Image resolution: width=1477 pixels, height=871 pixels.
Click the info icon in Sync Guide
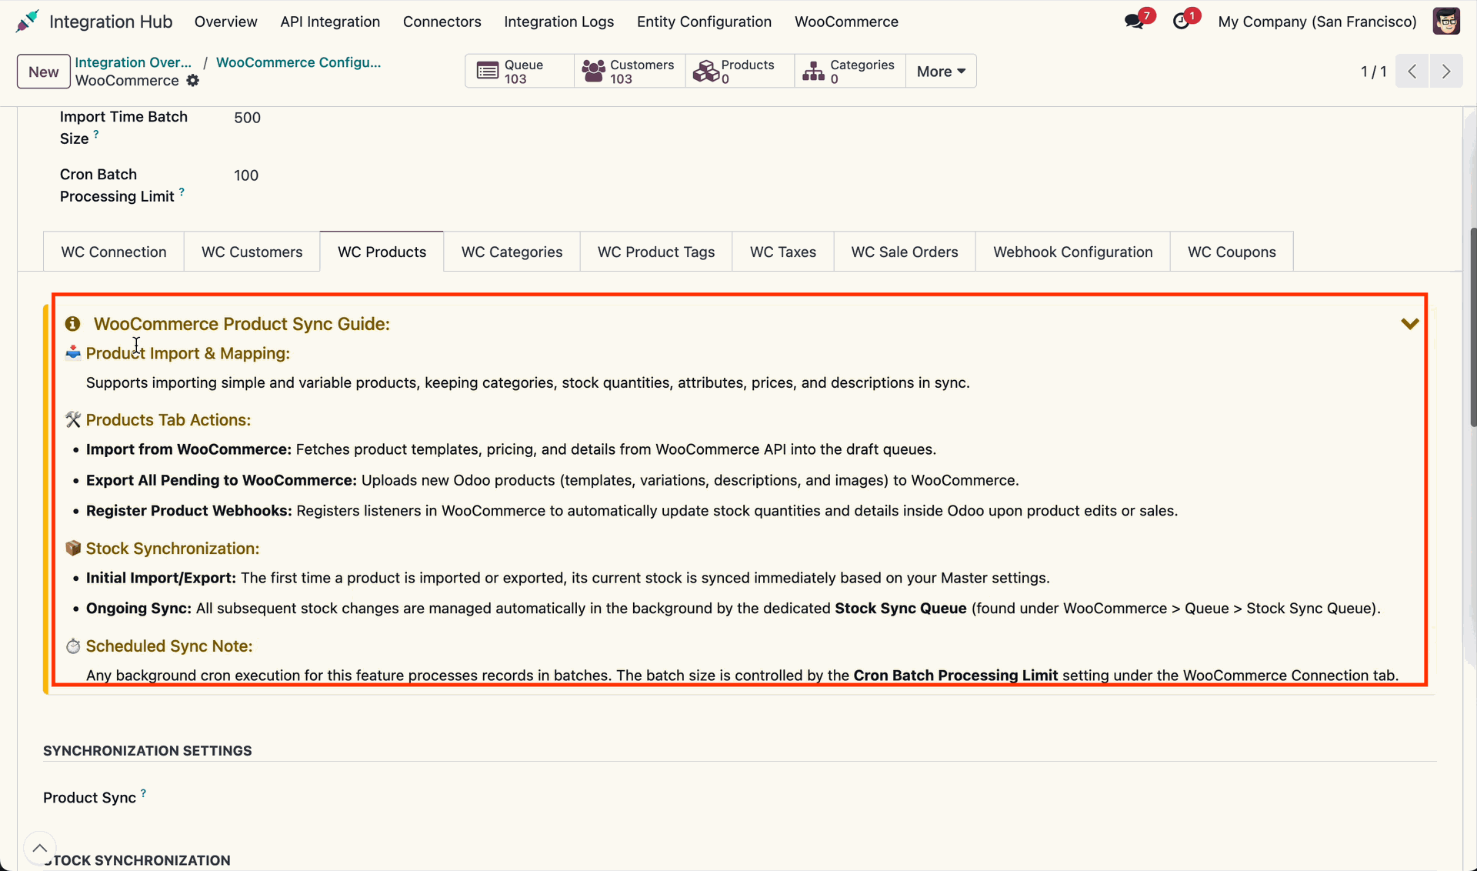tap(73, 324)
